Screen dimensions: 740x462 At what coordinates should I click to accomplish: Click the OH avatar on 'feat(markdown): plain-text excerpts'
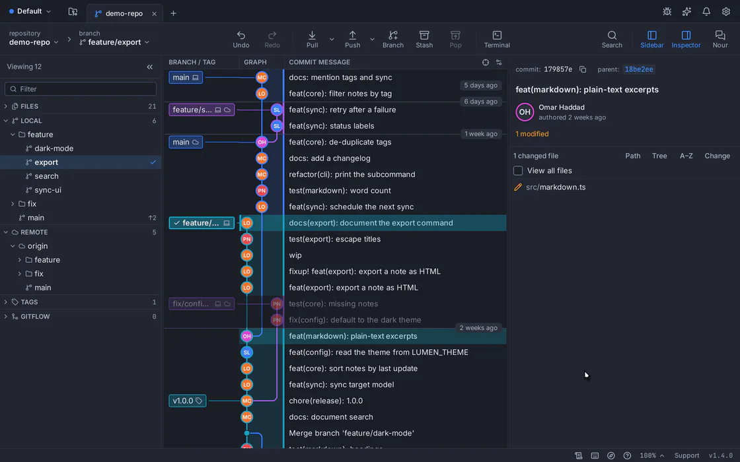[x=246, y=336]
